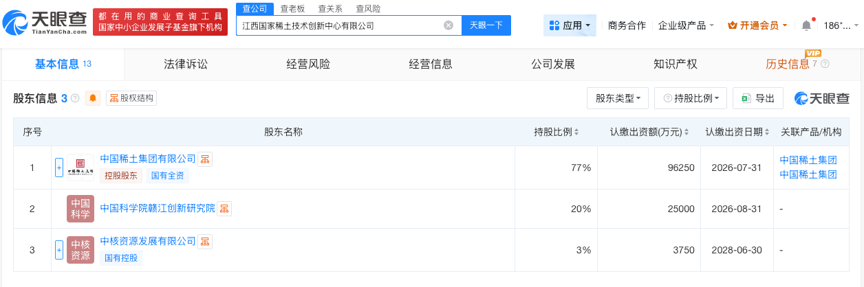Switch to the 基本信息 tab
The height and width of the screenshot is (287, 864).
point(63,64)
